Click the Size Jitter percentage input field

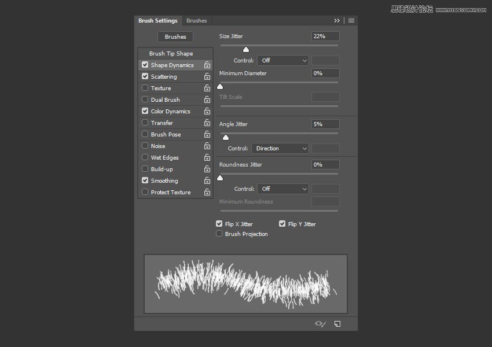[324, 36]
